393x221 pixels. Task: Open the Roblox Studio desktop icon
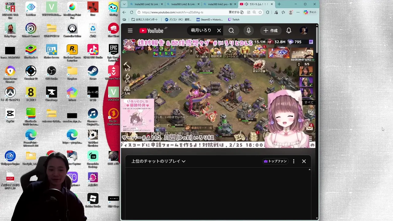point(93,200)
